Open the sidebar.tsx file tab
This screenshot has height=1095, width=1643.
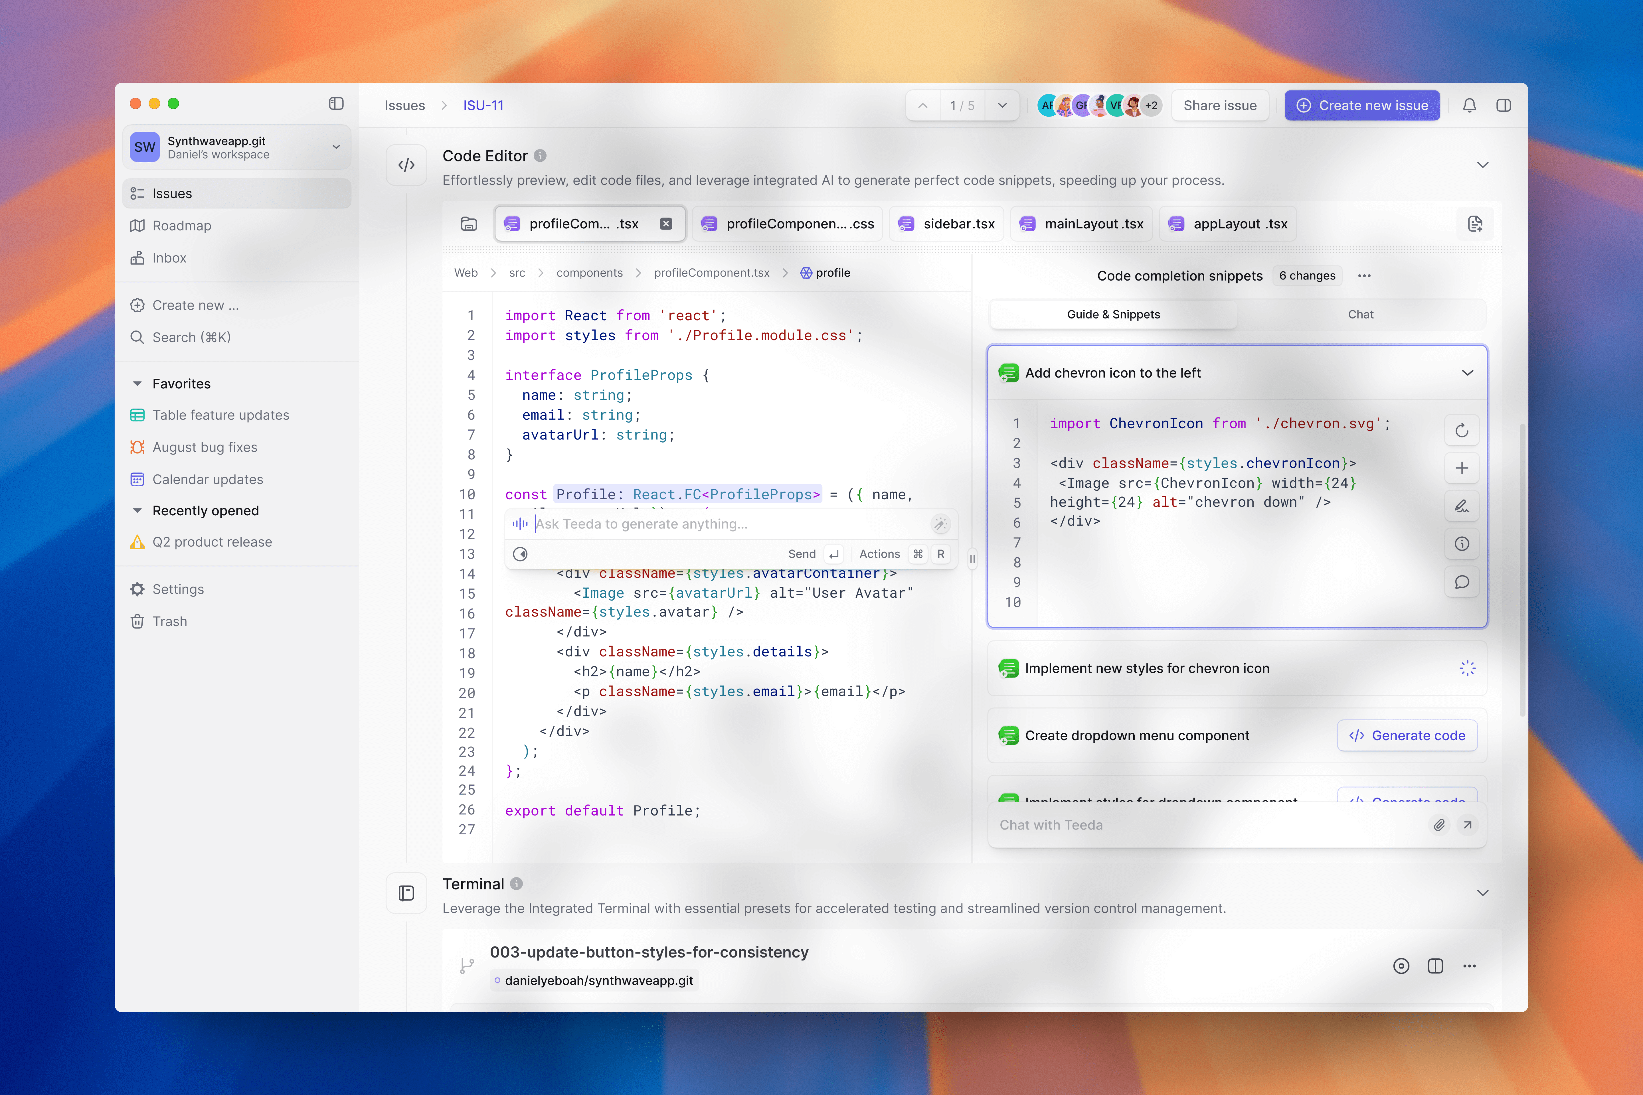(x=947, y=224)
